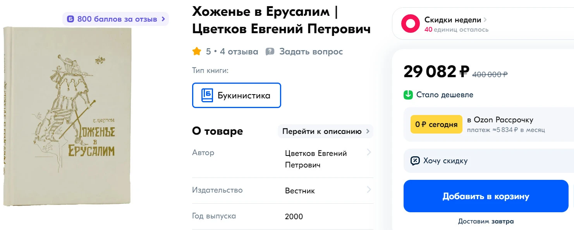Click the discount icon beside Хочу скидку
Image resolution: width=574 pixels, height=230 pixels.
point(415,161)
